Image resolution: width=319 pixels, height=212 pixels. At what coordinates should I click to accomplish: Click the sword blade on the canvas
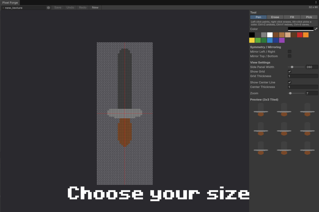pos(124,78)
